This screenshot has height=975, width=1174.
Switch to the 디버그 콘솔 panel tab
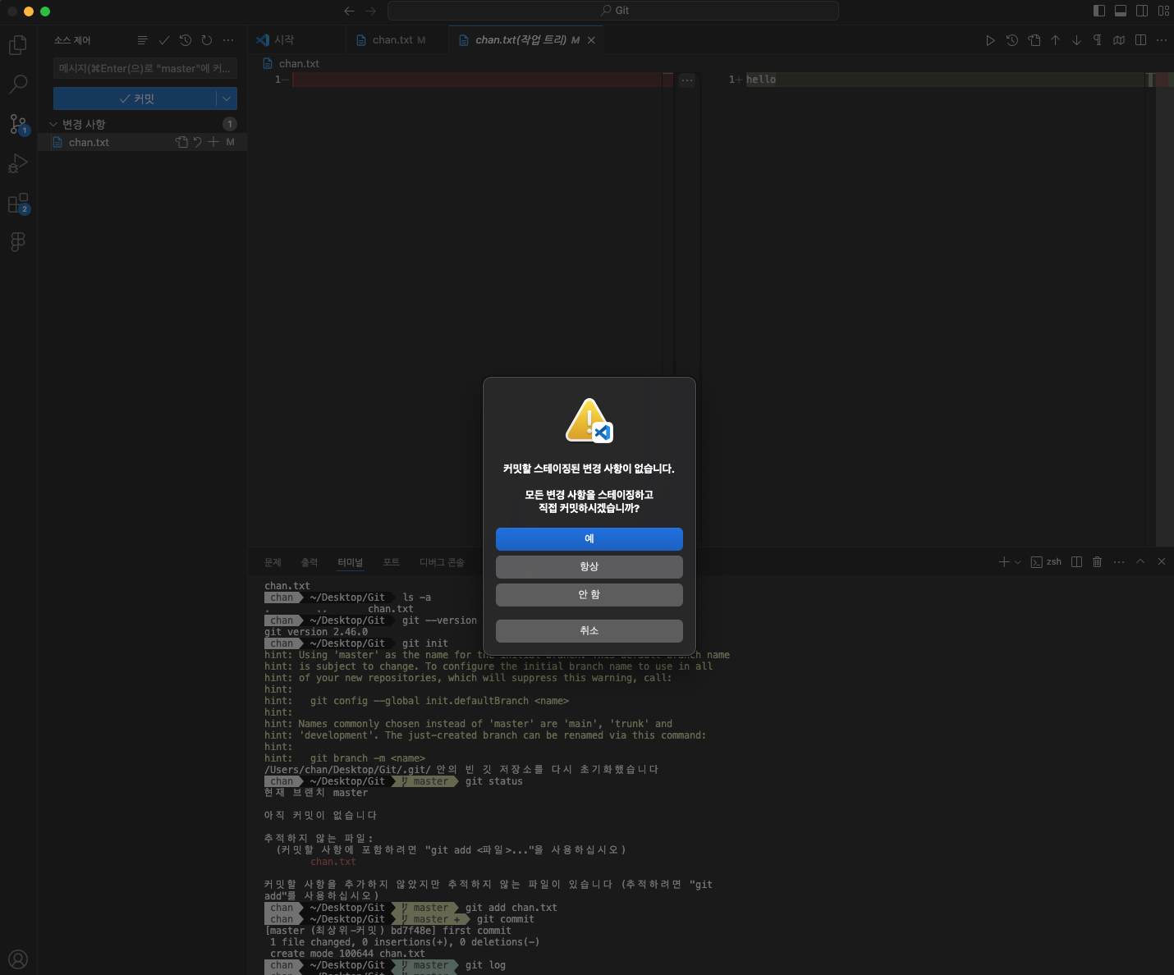pyautogui.click(x=442, y=562)
